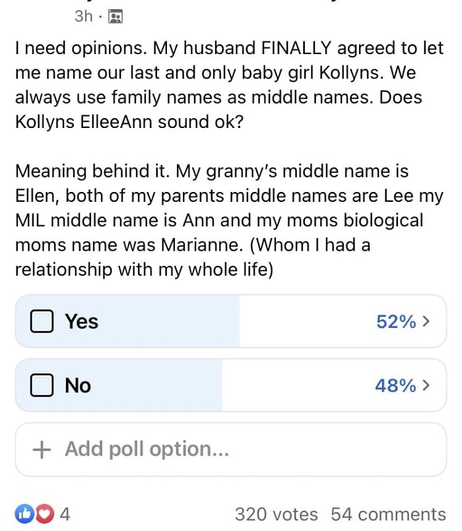The image size is (462, 531).
Task: Click the 48% result for No
Action: 395,385
